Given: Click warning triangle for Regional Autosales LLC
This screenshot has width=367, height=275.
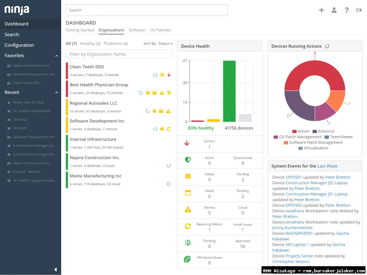Looking at the screenshot, I should pyautogui.click(x=168, y=111).
